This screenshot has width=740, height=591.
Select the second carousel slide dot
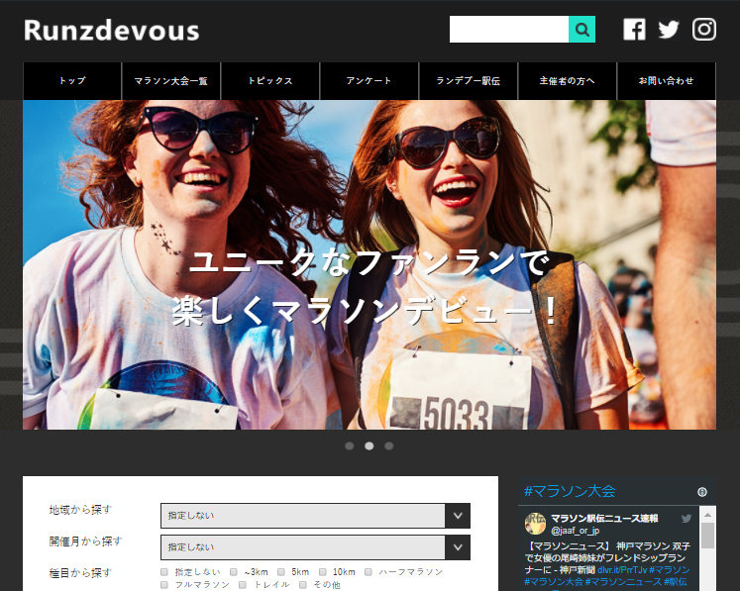(x=370, y=445)
